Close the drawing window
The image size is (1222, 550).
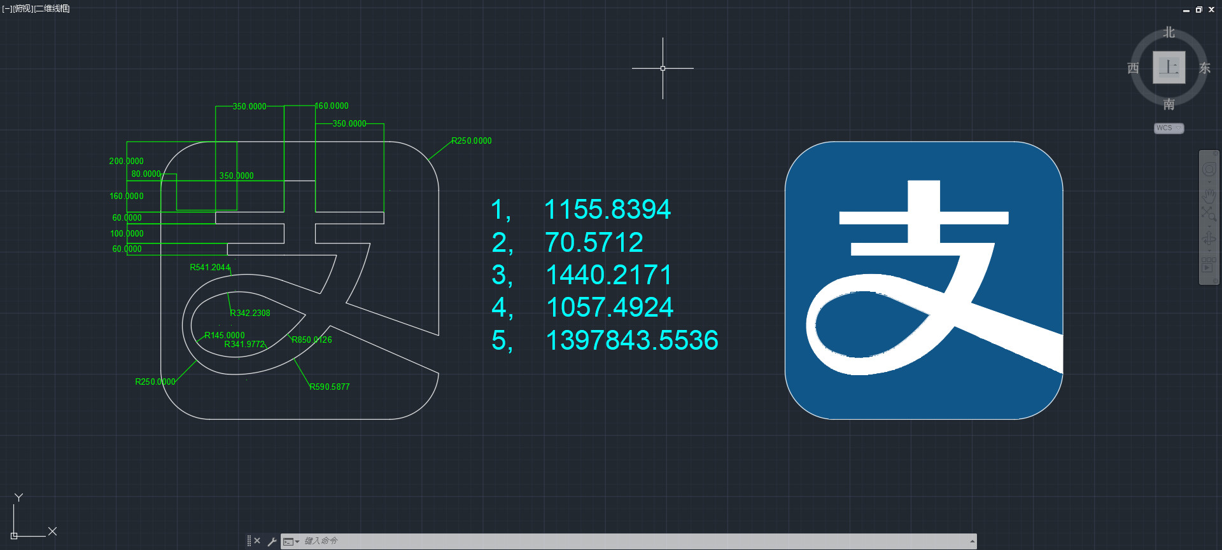coord(1212,10)
